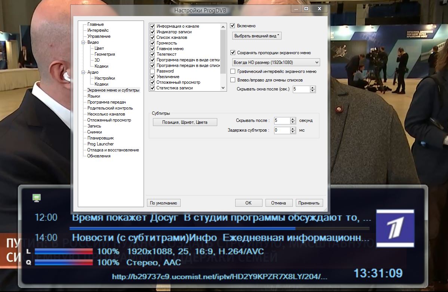Increase subtitle 'Скрывать после' seconds with up arrow
The image size is (448, 292).
[293, 119]
